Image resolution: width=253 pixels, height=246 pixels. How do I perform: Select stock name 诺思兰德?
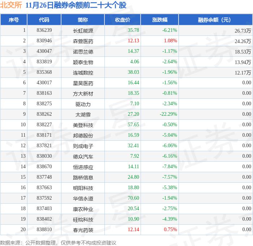(x=83, y=51)
